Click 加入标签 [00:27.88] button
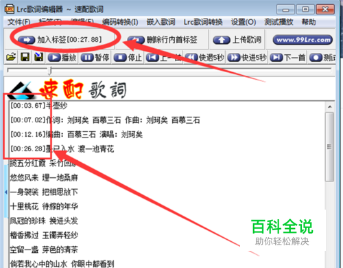 tap(60, 40)
